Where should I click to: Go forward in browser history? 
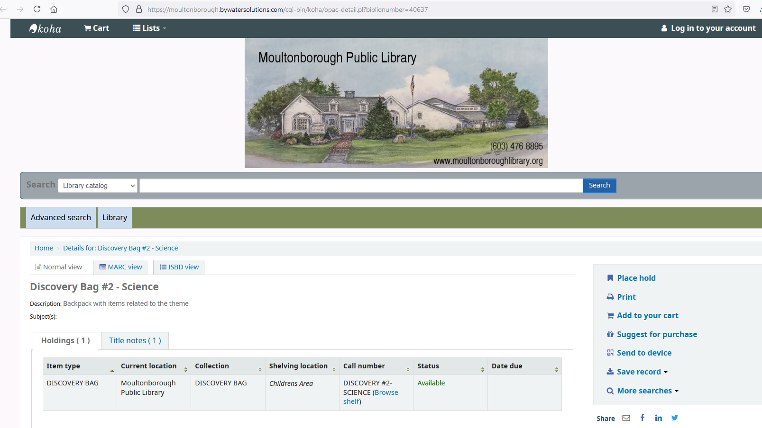pyautogui.click(x=20, y=9)
